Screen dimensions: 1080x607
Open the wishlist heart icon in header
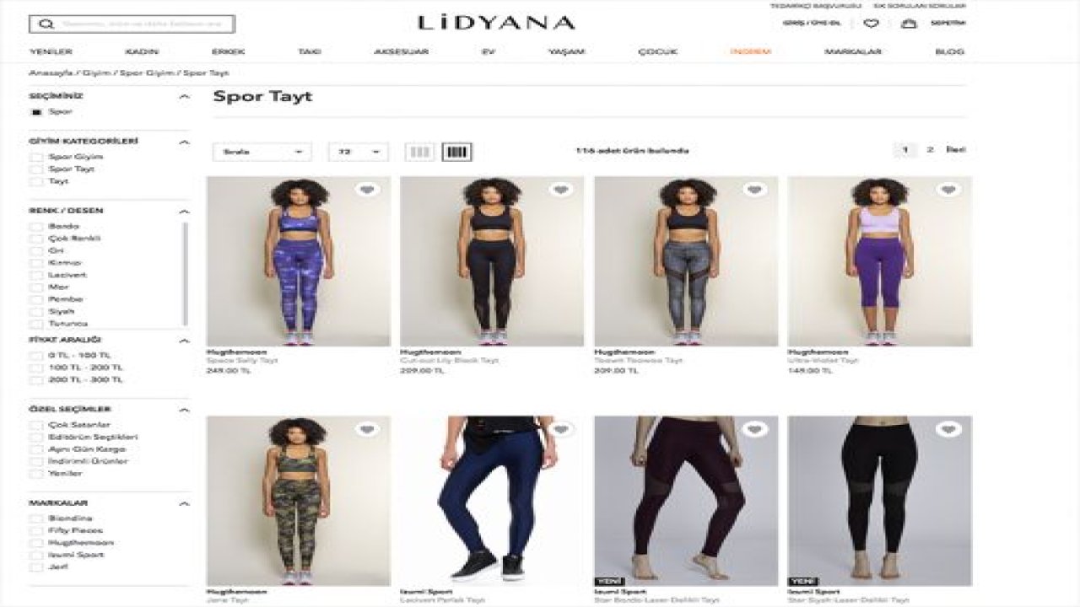[x=872, y=24]
